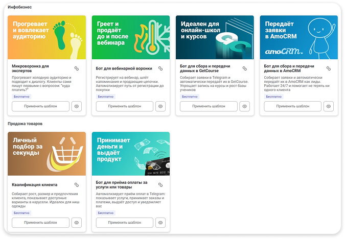
Task: Click link icon on GetCourse bot card
Action: point(244,68)
